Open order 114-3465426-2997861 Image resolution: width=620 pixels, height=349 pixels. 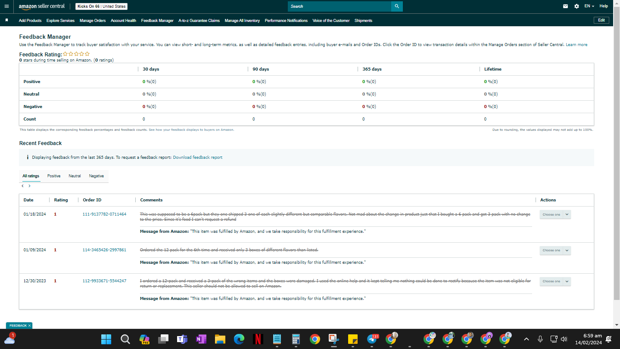coord(104,250)
